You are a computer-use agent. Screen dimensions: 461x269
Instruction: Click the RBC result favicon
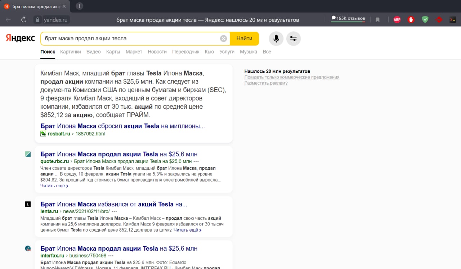[28, 154]
